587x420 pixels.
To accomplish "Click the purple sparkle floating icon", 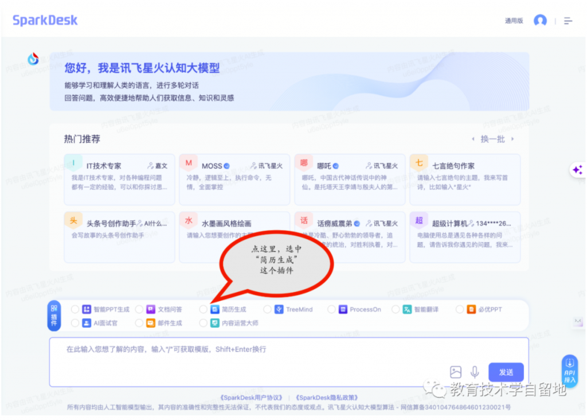I will (x=578, y=170).
